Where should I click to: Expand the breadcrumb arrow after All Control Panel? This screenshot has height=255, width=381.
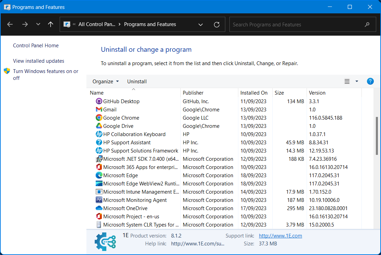click(x=120, y=24)
